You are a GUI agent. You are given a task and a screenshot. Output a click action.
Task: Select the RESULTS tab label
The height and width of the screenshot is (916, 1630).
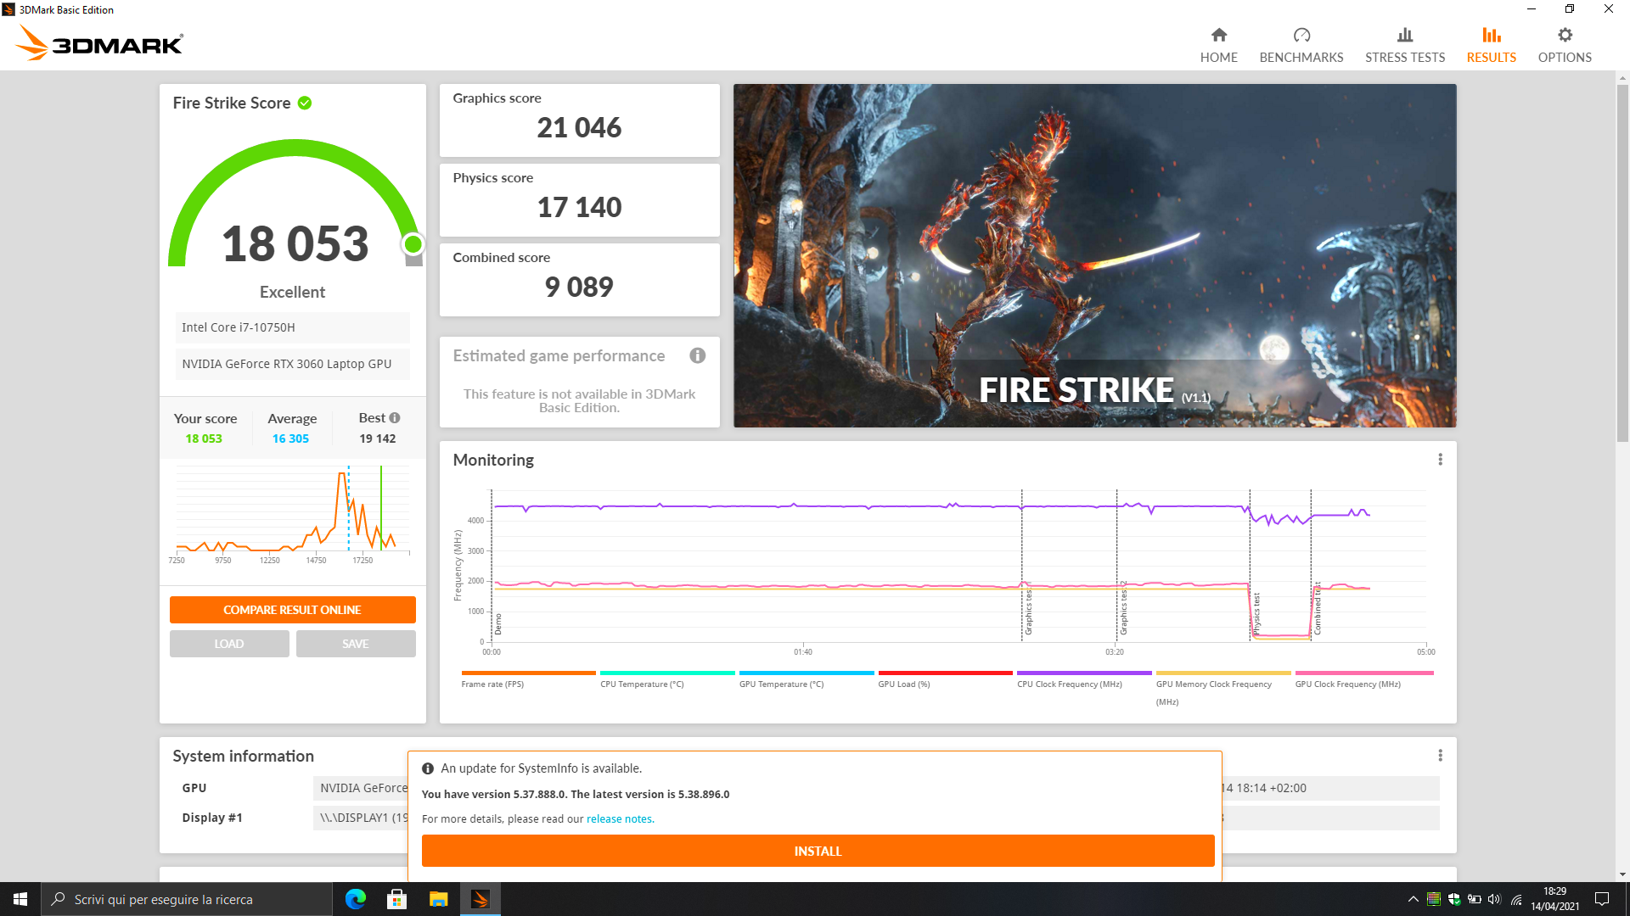click(x=1491, y=58)
